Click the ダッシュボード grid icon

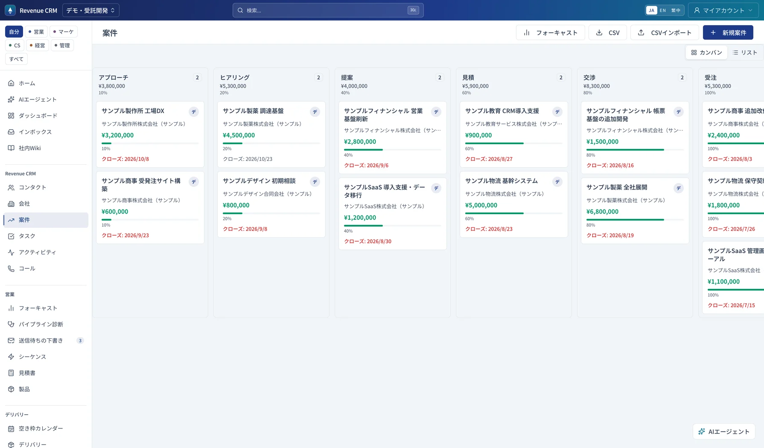11,116
